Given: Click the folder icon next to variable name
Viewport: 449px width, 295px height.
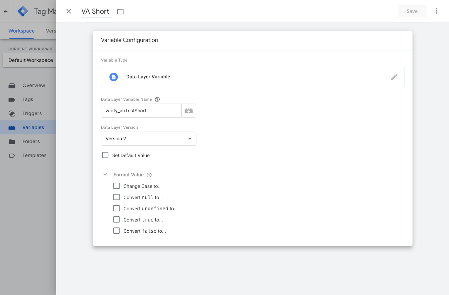Looking at the screenshot, I should [121, 12].
